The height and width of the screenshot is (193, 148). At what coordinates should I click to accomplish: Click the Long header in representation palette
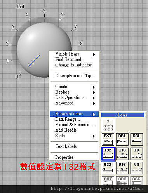122,115
